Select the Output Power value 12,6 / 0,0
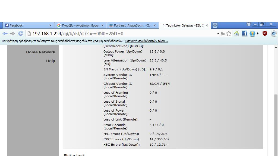Screen dimensions: 278x156 pyautogui.click(x=157, y=51)
